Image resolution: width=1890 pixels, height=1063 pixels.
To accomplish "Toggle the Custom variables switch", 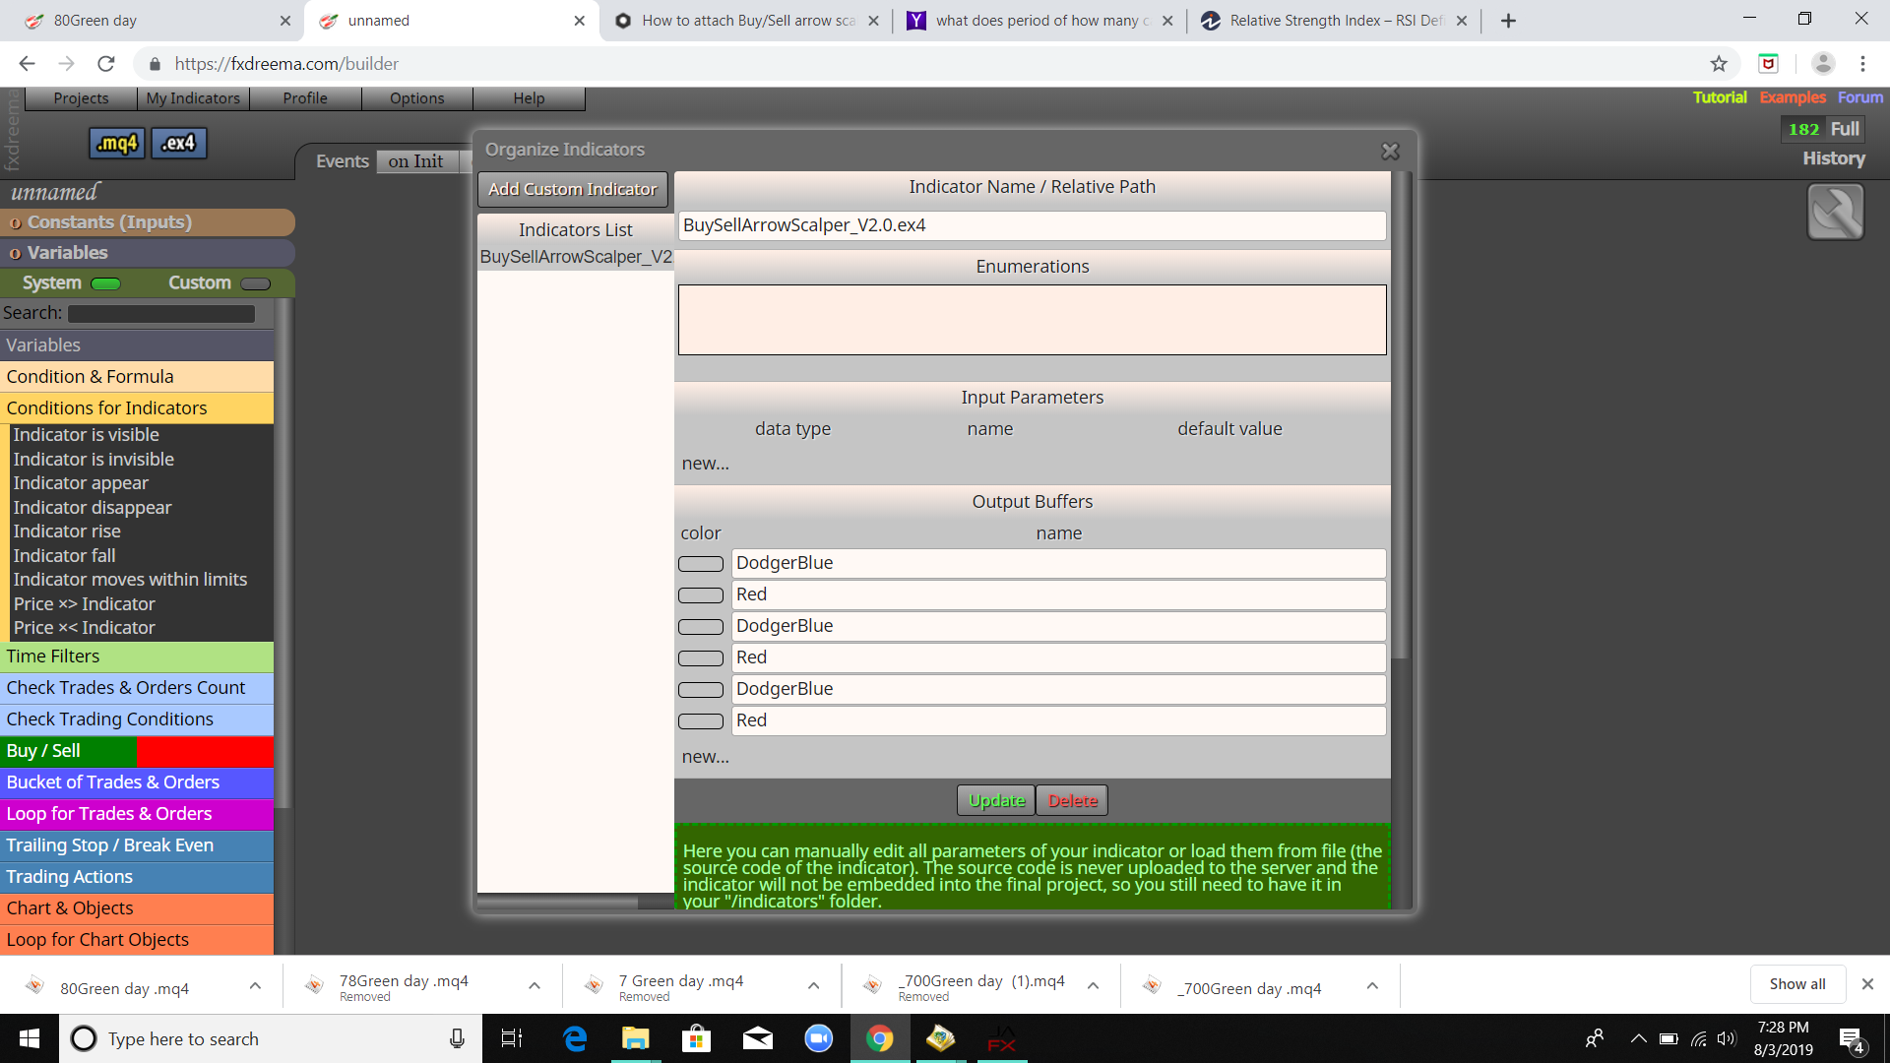I will click(255, 283).
